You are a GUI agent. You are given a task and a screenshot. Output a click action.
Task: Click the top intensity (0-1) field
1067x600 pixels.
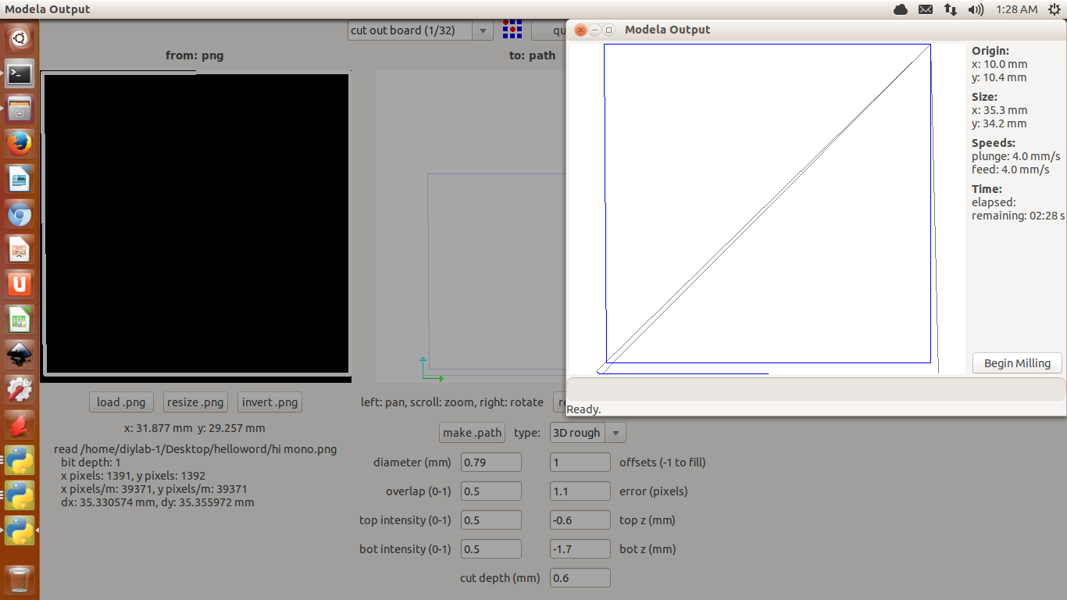491,520
